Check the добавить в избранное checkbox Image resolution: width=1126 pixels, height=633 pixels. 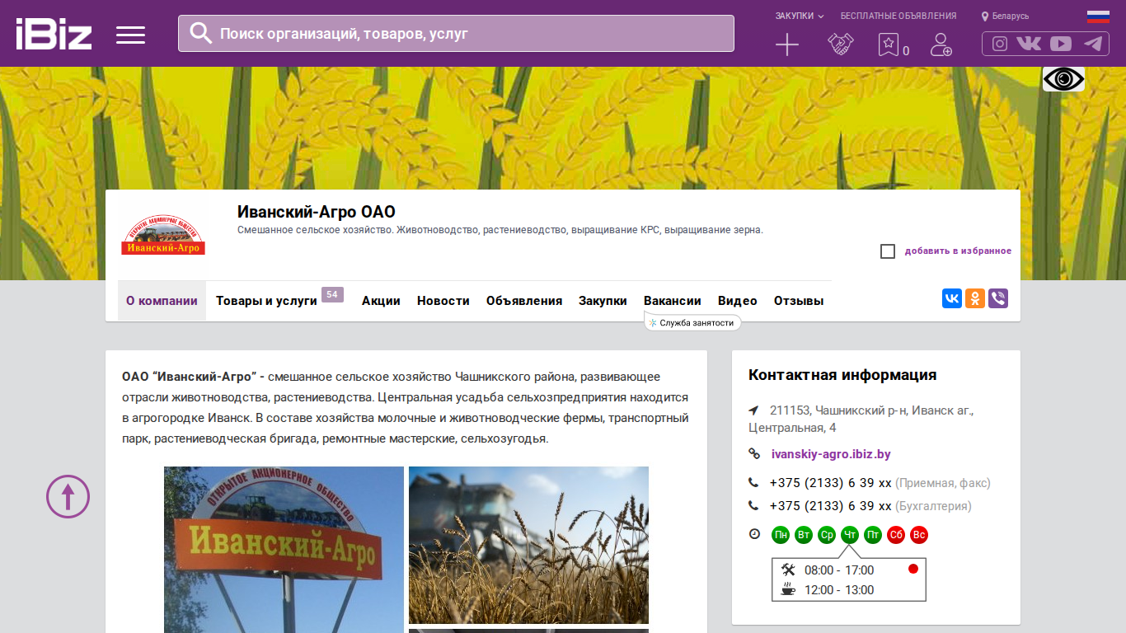[888, 251]
